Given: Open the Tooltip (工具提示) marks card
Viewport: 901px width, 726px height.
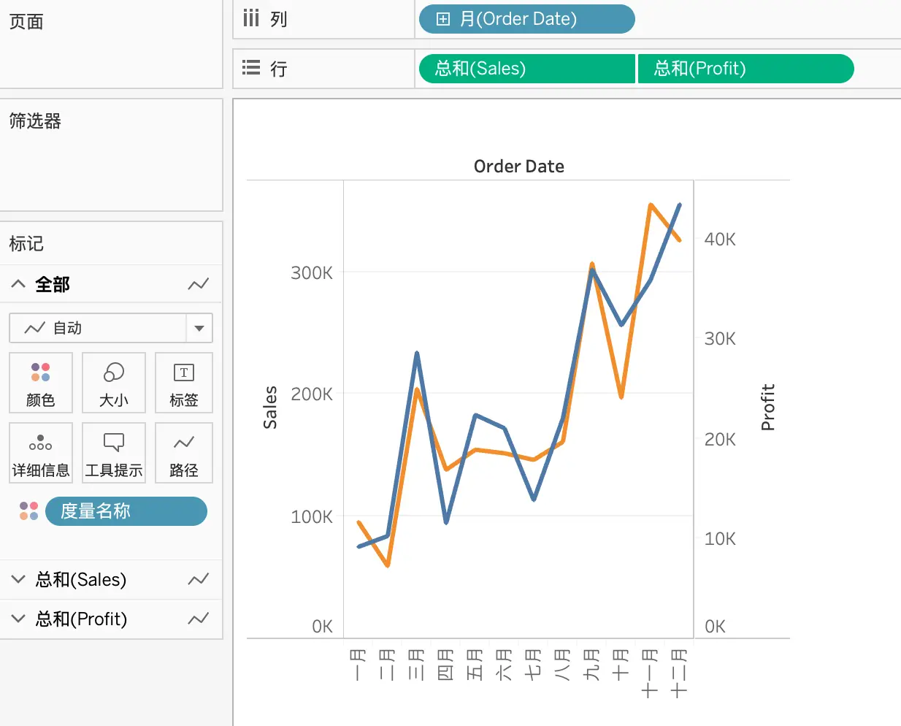Looking at the screenshot, I should [114, 453].
